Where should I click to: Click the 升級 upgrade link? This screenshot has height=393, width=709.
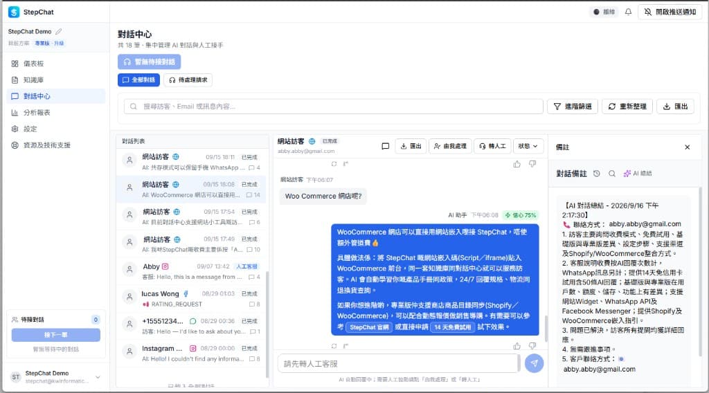pyautogui.click(x=60, y=44)
